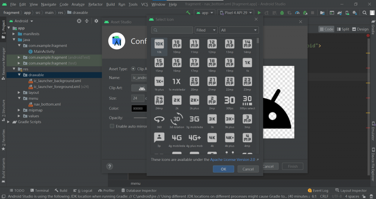Click the Finish button in Asset Studio
The image size is (376, 199).
tap(293, 166)
